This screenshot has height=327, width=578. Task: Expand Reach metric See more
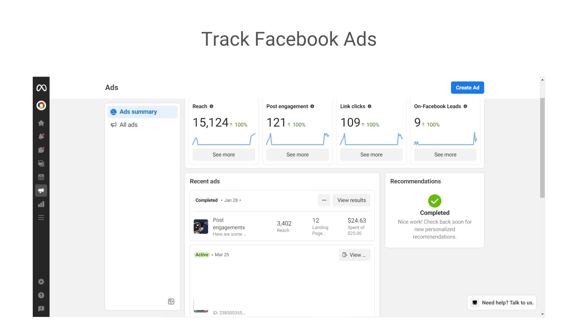tap(224, 154)
